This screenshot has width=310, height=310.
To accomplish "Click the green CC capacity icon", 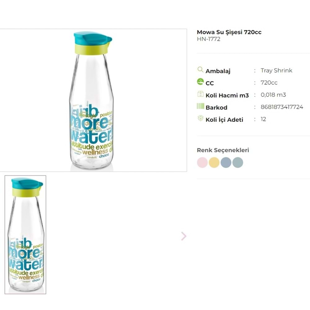I will 200,82.
